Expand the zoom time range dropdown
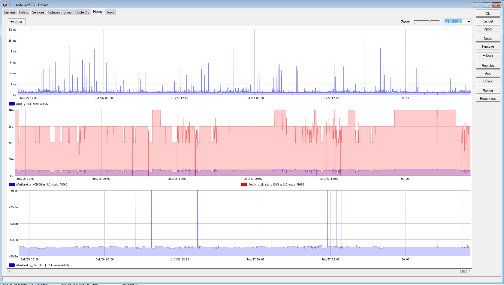 (x=469, y=21)
